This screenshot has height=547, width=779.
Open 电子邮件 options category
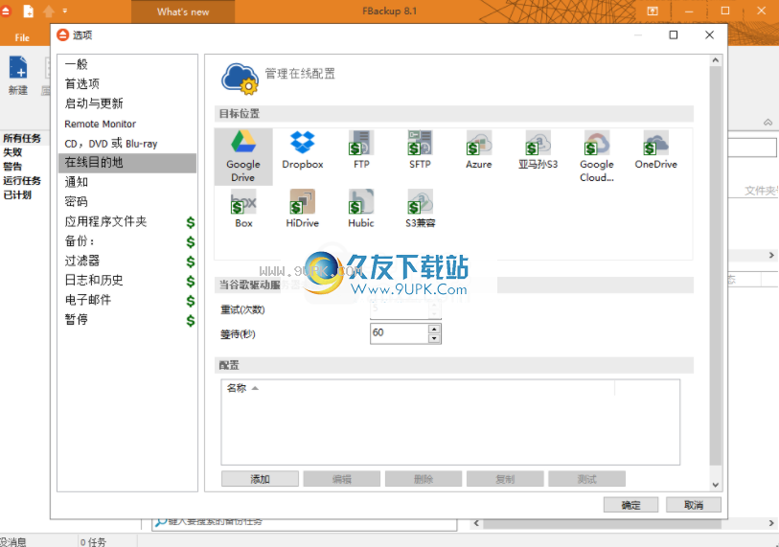[127, 300]
